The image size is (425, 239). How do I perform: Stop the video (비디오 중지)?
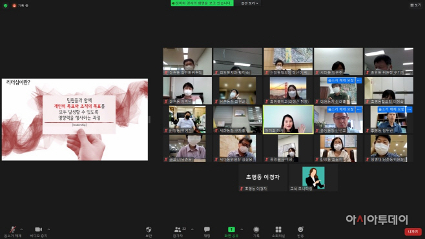(x=39, y=232)
